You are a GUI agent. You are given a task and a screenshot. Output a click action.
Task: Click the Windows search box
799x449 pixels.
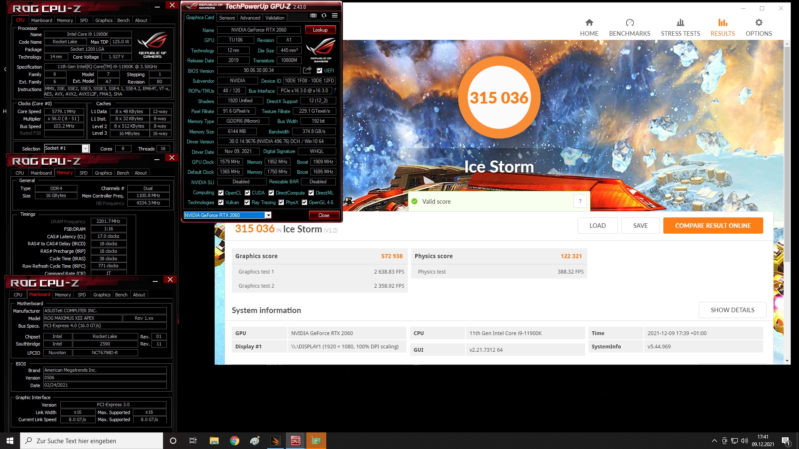click(92, 441)
